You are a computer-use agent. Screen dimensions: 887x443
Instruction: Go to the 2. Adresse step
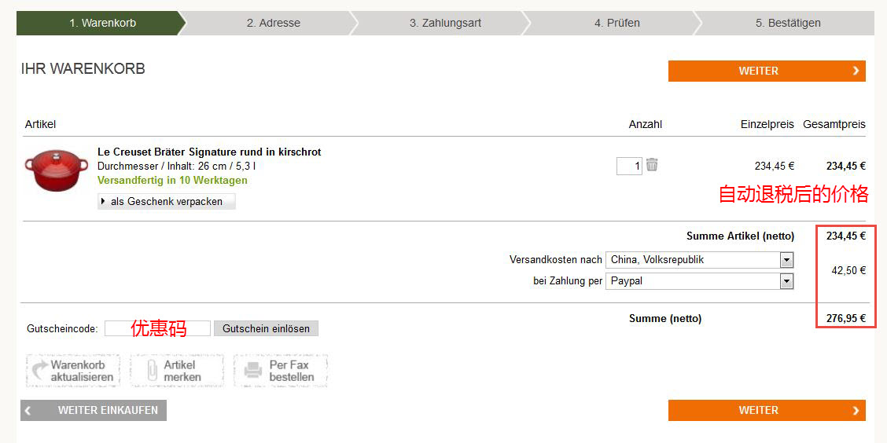(x=273, y=23)
